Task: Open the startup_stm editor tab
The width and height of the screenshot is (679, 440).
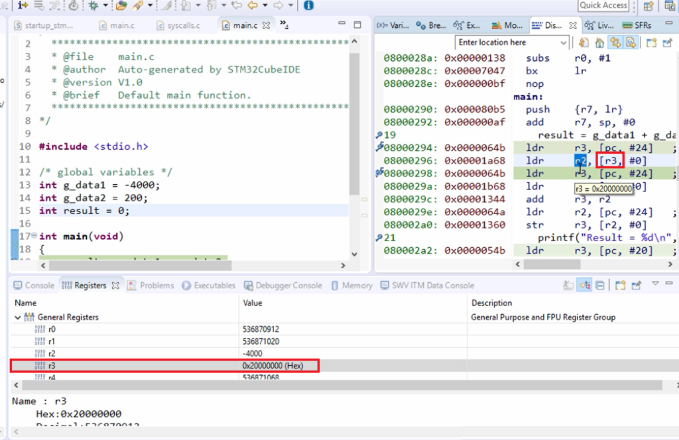Action: pos(43,26)
